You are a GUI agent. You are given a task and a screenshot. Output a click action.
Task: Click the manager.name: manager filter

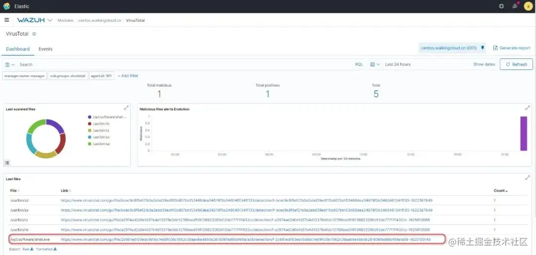tap(24, 76)
